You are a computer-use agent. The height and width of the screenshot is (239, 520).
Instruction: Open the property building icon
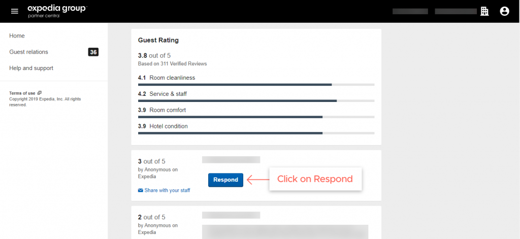click(x=484, y=11)
